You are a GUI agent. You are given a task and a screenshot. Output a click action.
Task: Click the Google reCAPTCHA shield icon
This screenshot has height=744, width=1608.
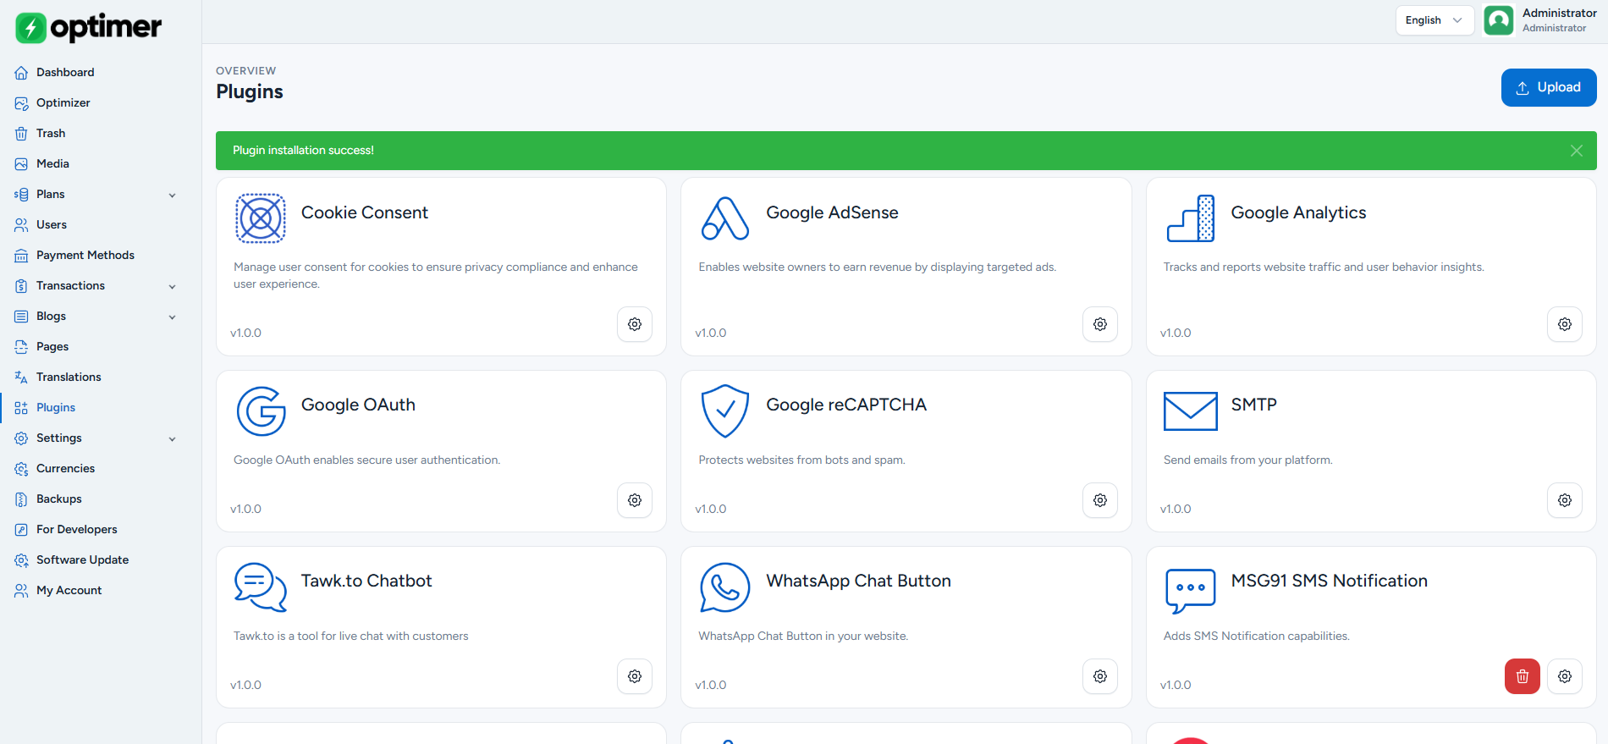(725, 411)
